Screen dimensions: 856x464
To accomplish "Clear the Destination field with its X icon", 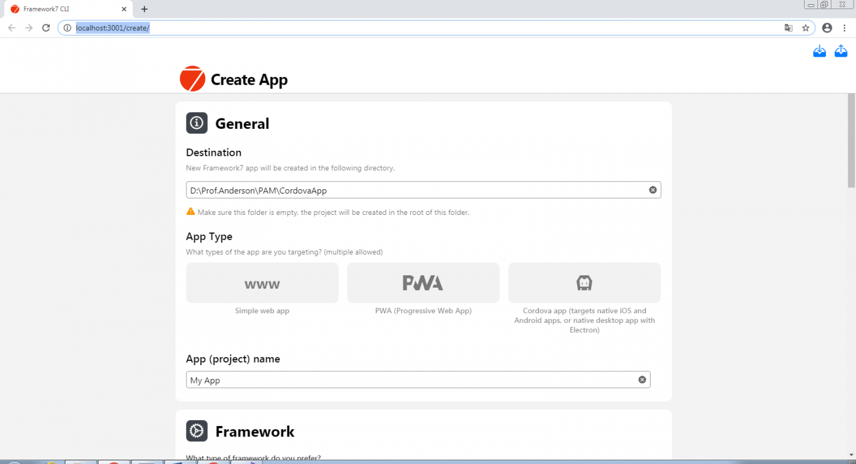I will tap(652, 190).
